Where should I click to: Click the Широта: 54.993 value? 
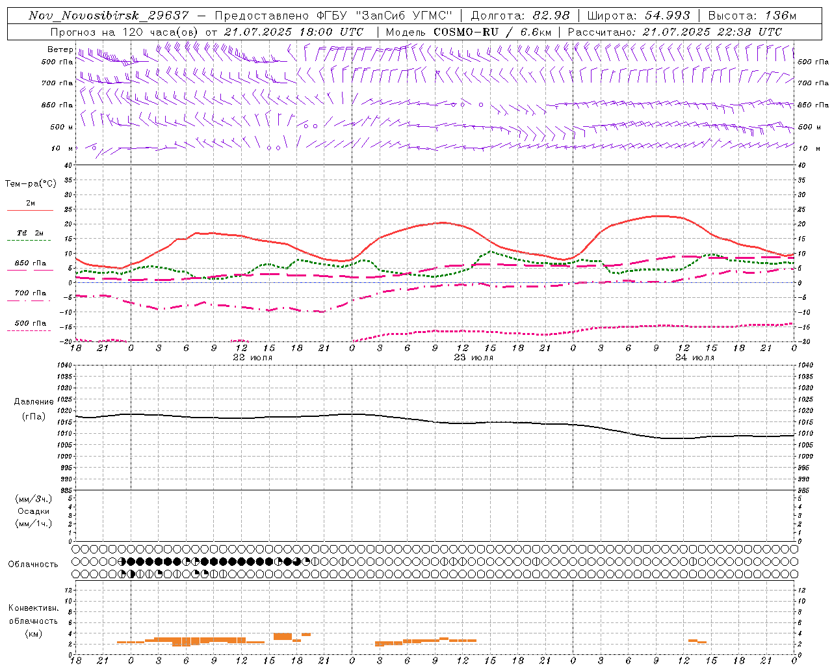coord(639,16)
